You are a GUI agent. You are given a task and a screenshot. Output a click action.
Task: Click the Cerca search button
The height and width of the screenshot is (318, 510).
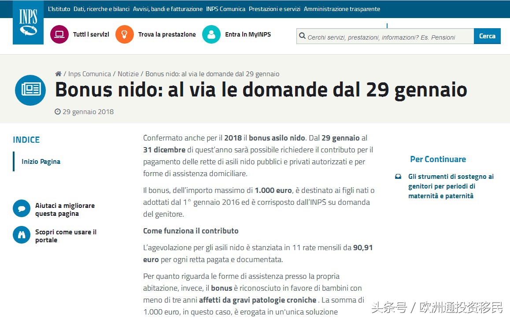(487, 36)
